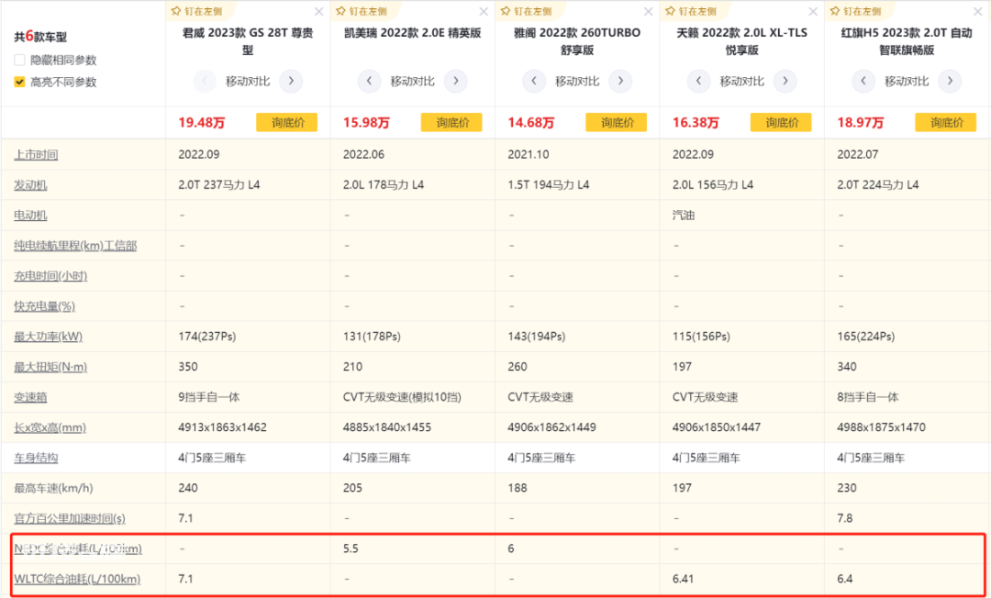Click 询底价 for 雅阁 14.68万
This screenshot has height=598, width=991.
617,123
